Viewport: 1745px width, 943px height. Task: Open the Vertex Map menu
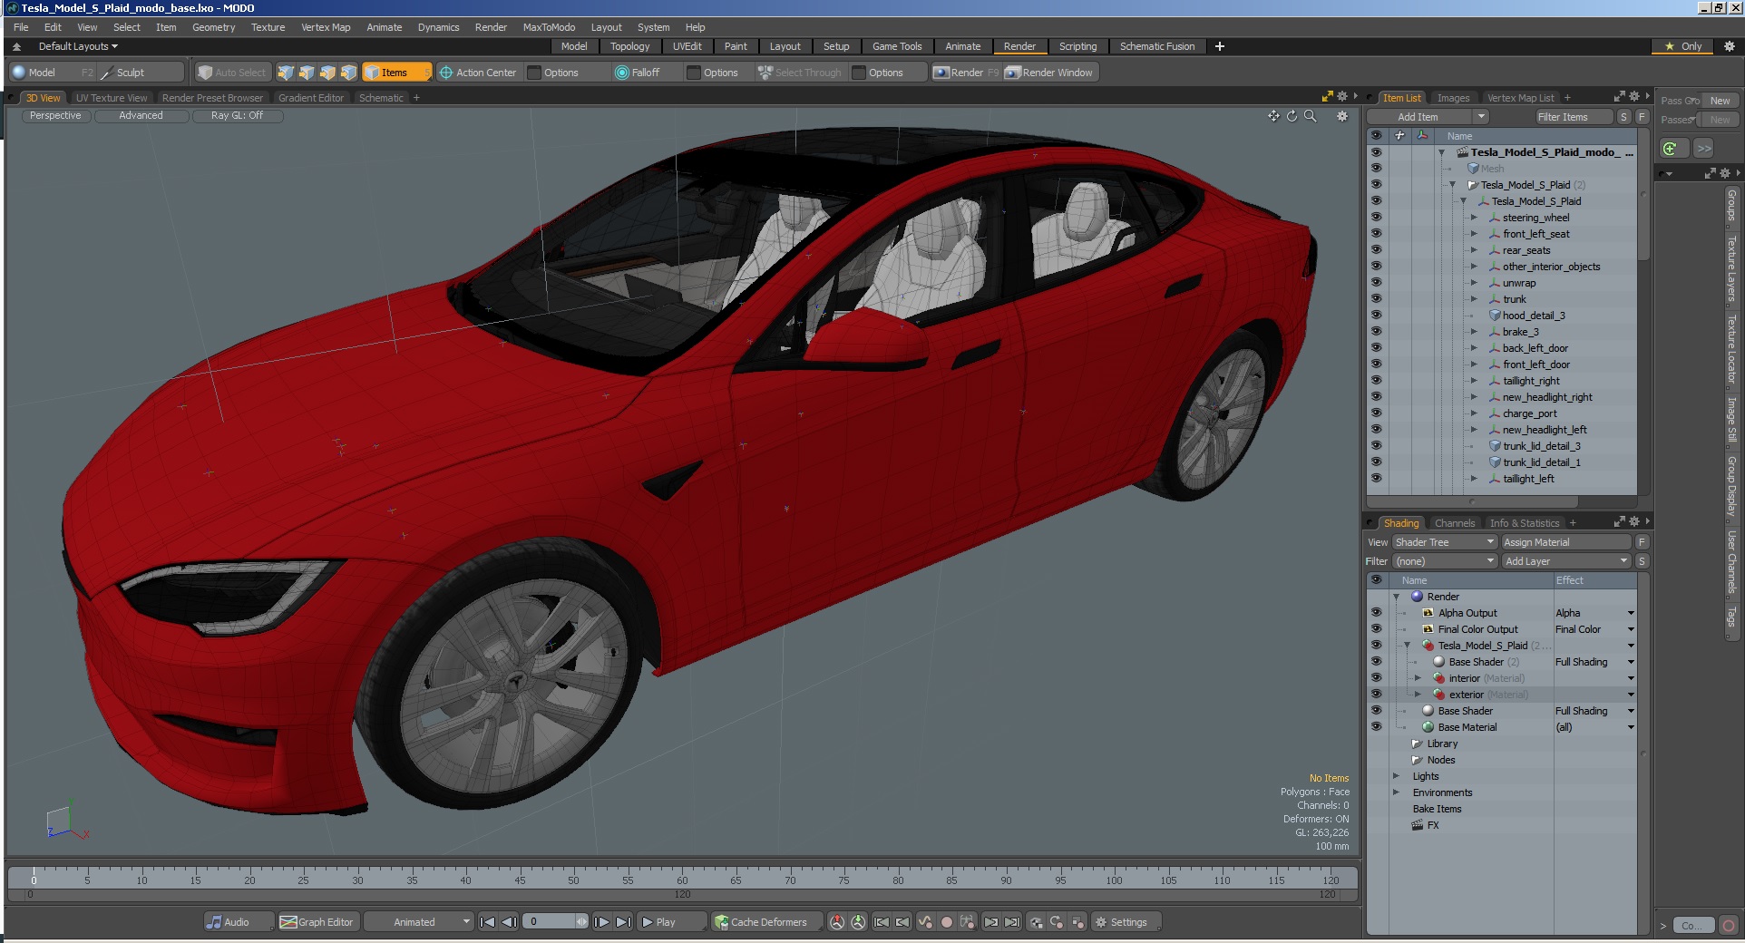point(326,27)
